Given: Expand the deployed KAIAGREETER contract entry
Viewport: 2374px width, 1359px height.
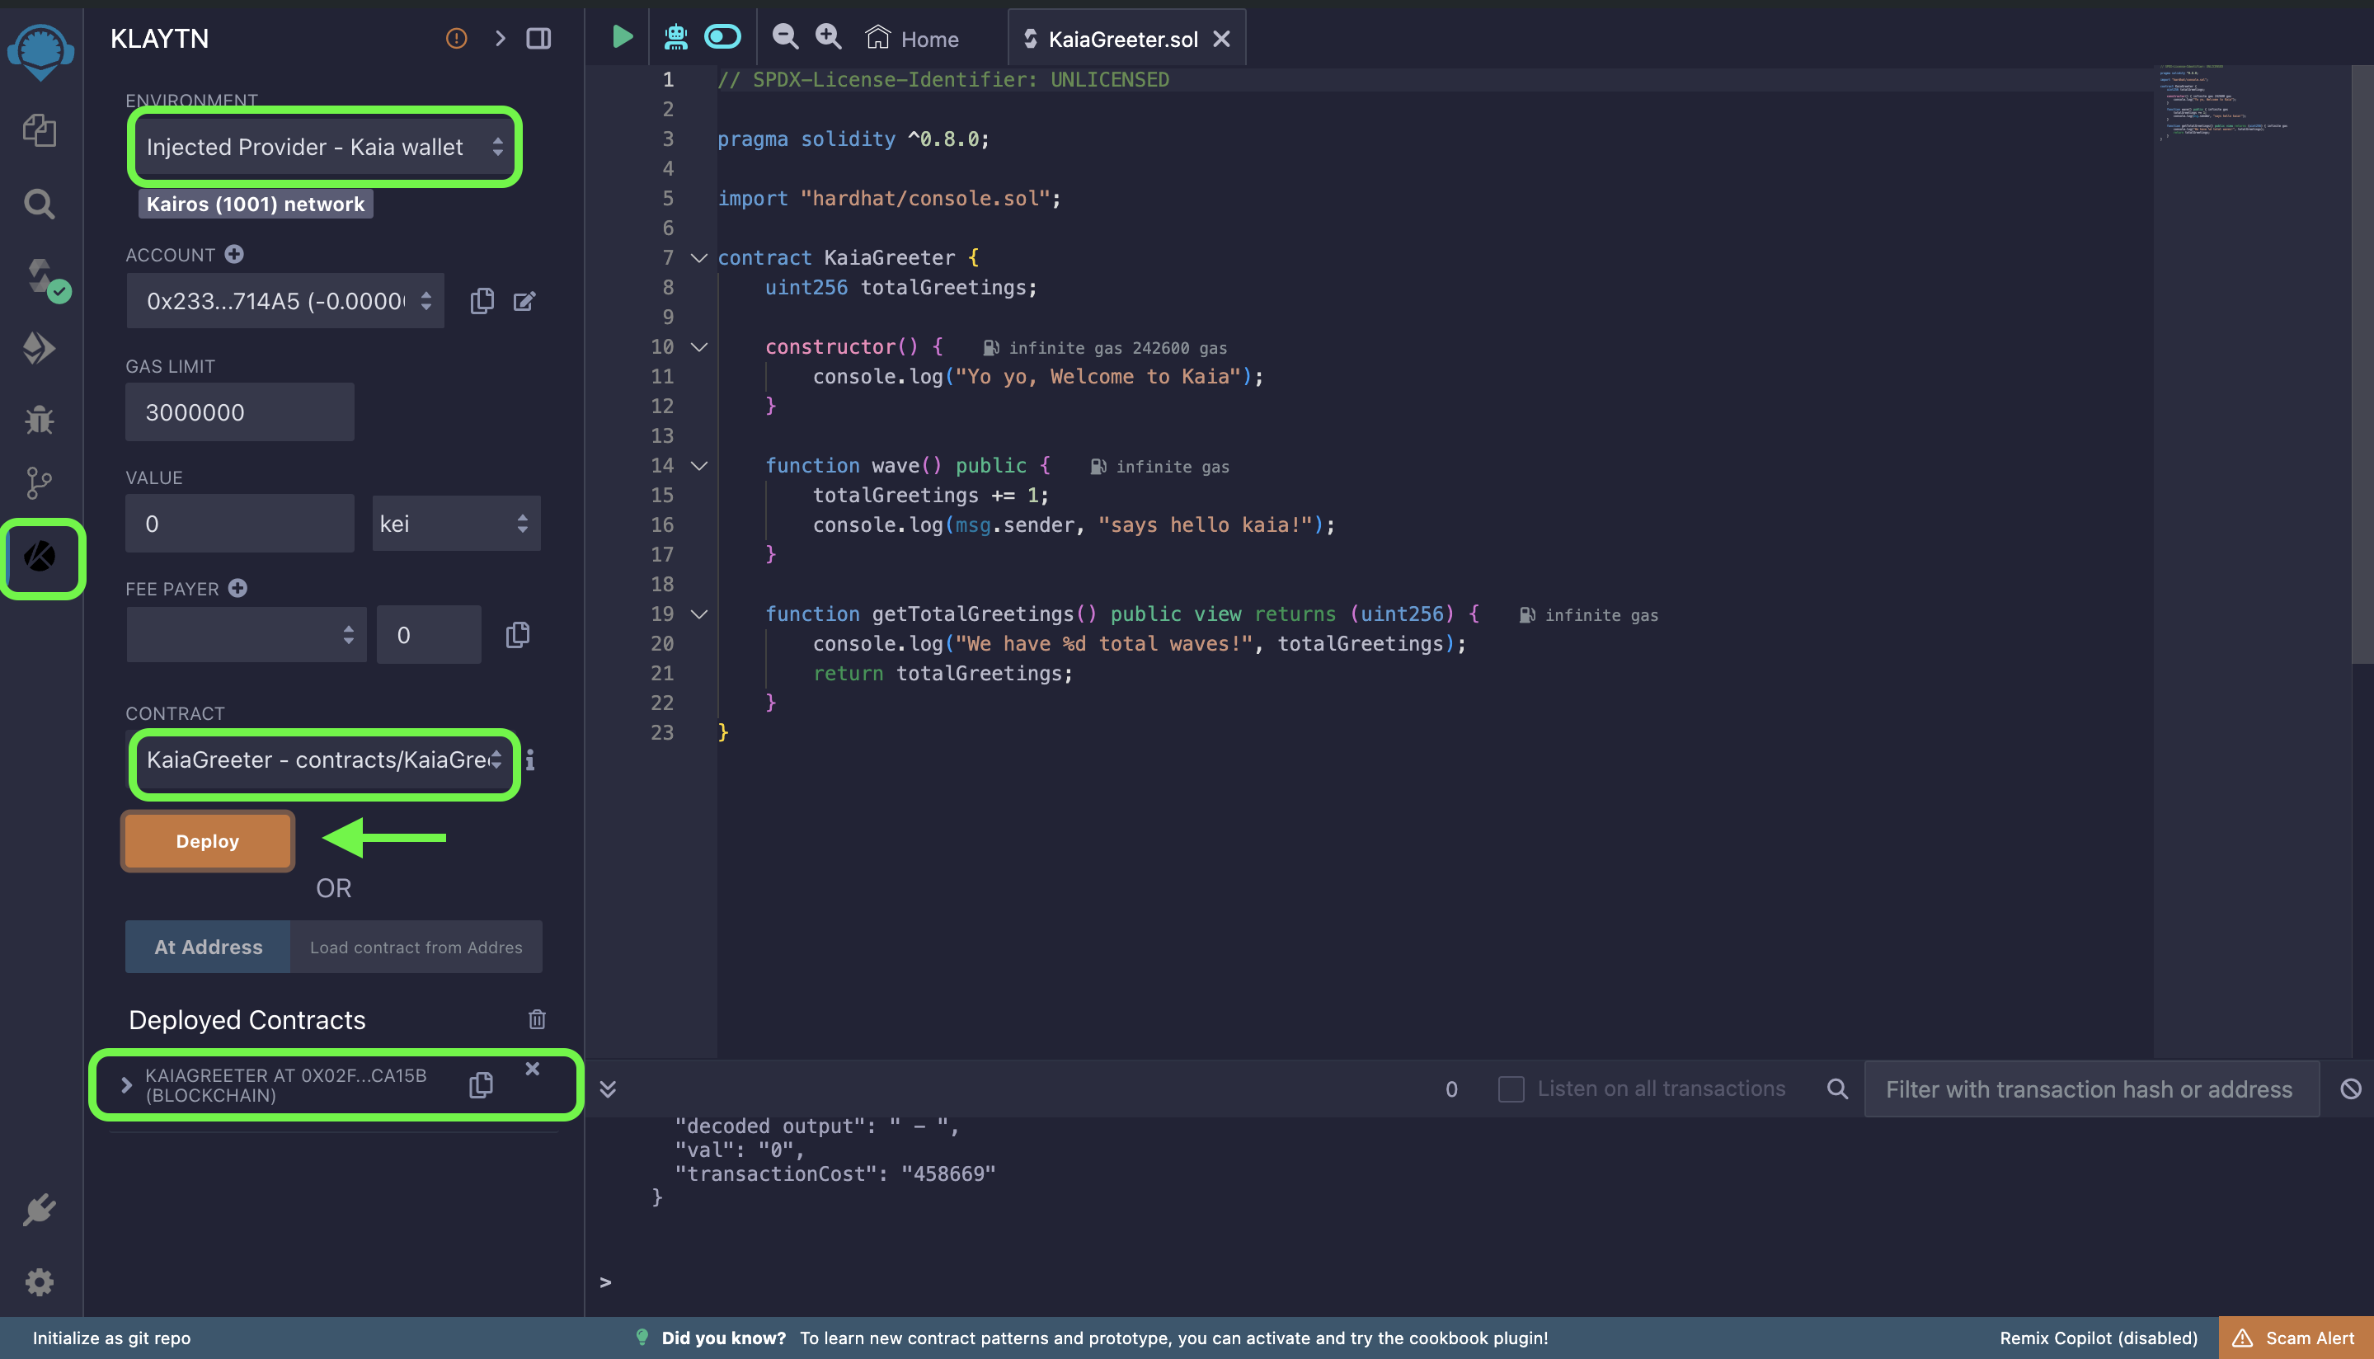Looking at the screenshot, I should [x=126, y=1084].
